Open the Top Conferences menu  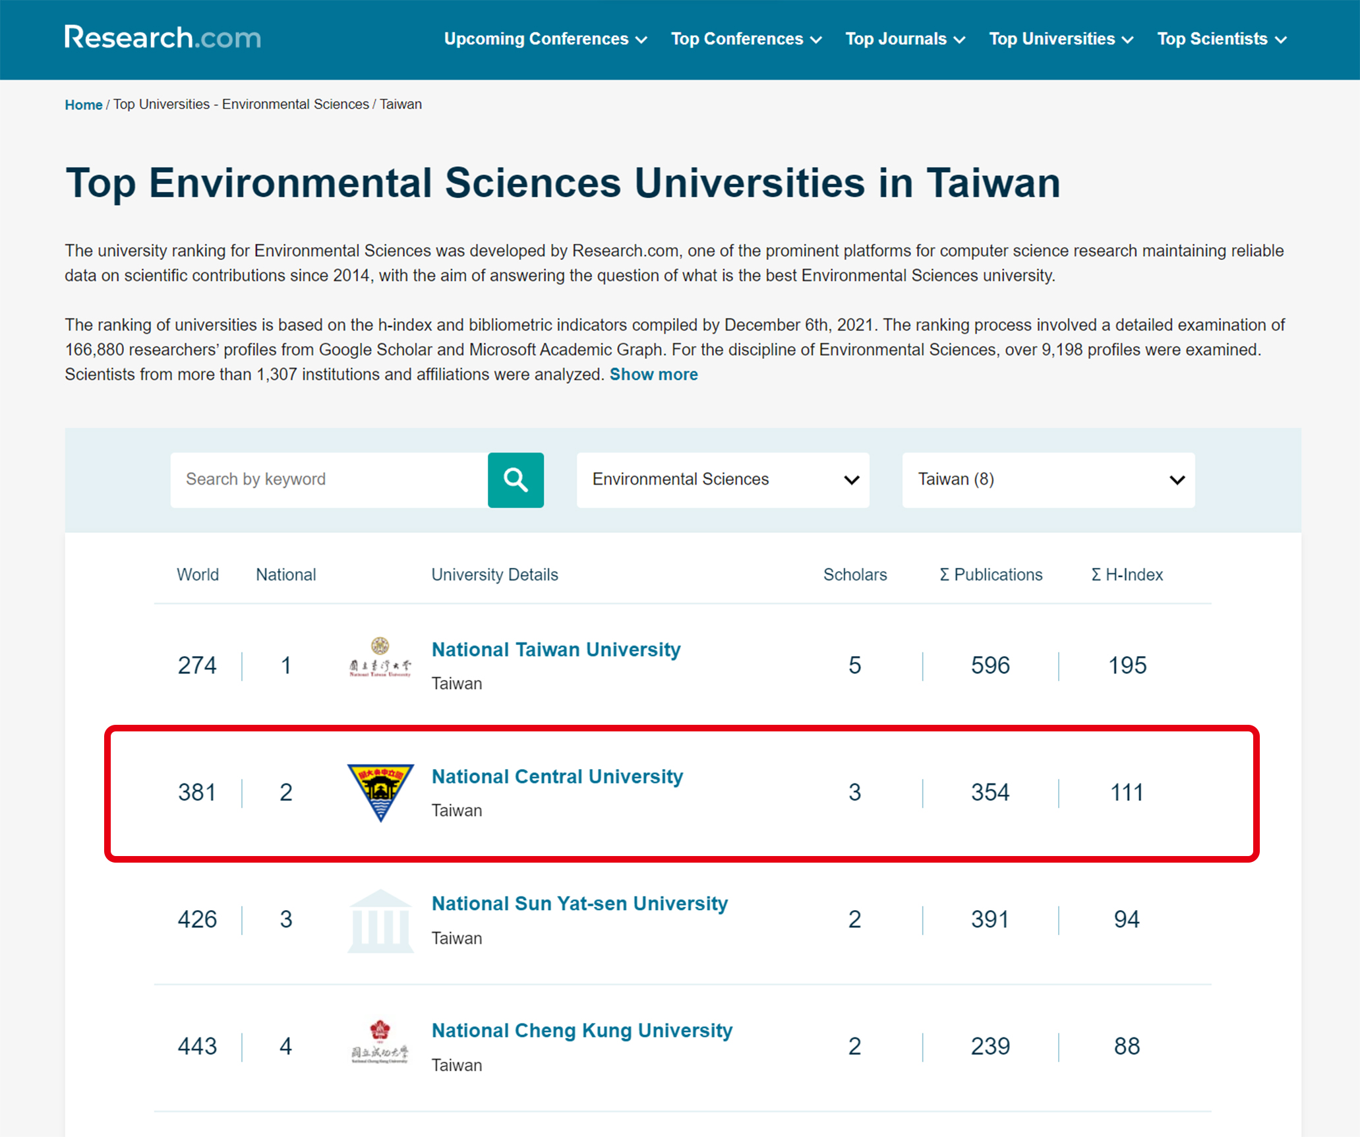tap(746, 39)
